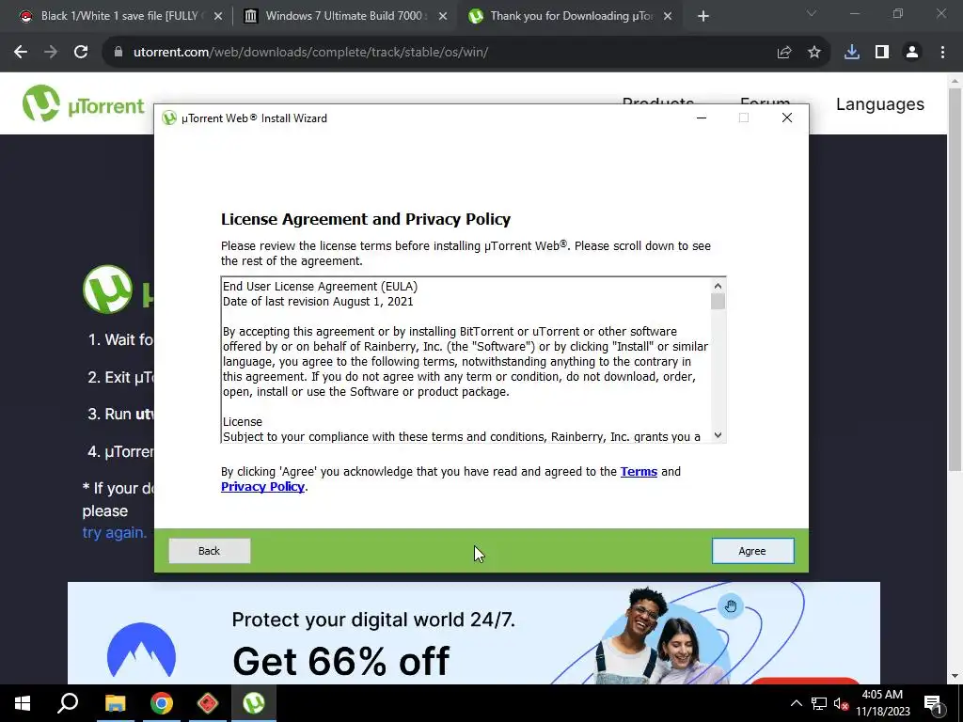Screen dimensions: 963x722
Task: Open a new browser tab
Action: (703, 17)
